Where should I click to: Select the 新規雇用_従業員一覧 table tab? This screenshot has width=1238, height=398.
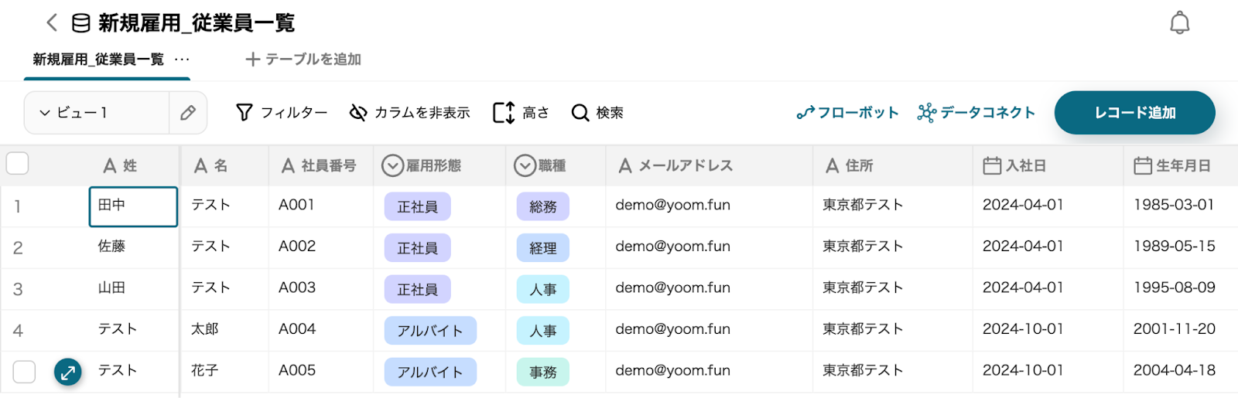click(x=98, y=60)
